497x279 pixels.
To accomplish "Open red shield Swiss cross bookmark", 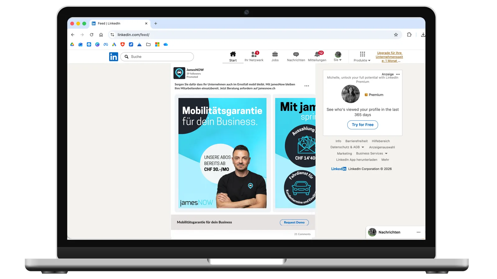I will click(x=122, y=45).
